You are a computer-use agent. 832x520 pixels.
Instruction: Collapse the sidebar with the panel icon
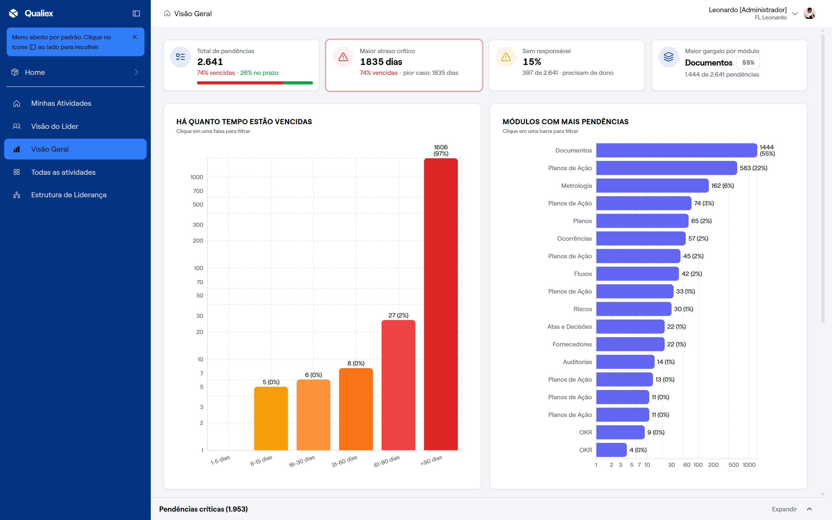[x=136, y=13]
